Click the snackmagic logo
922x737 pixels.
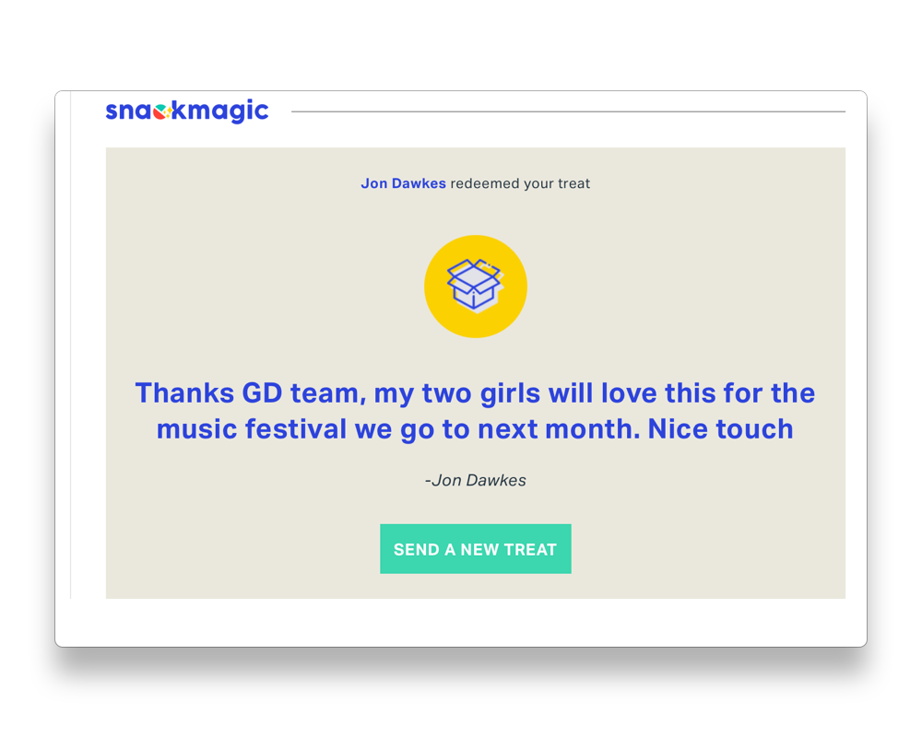coord(187,111)
